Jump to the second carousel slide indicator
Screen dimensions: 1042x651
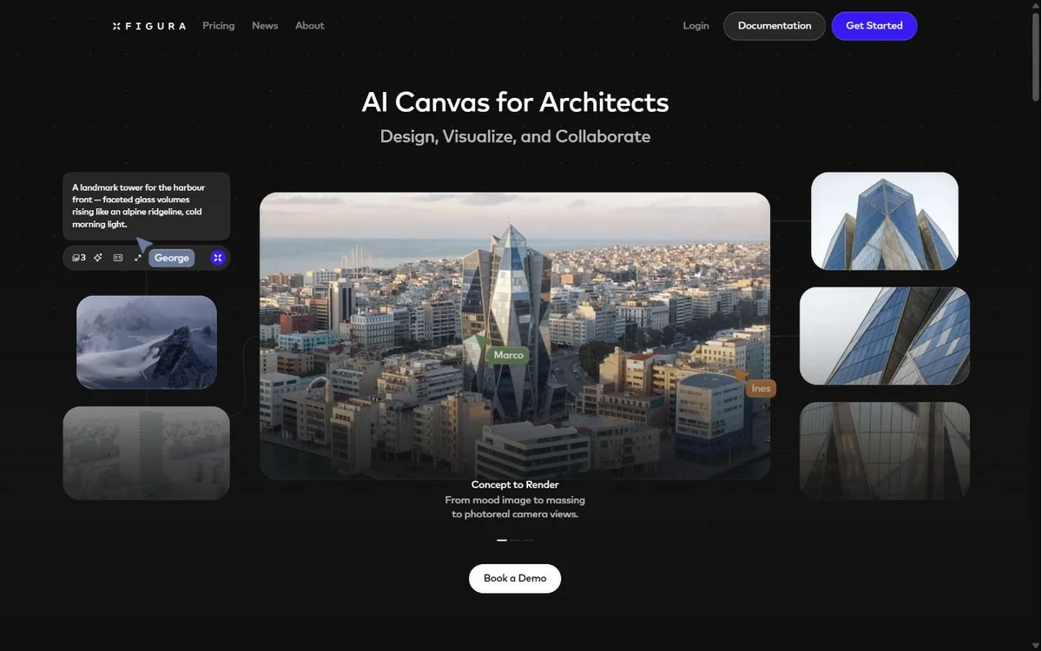(515, 540)
